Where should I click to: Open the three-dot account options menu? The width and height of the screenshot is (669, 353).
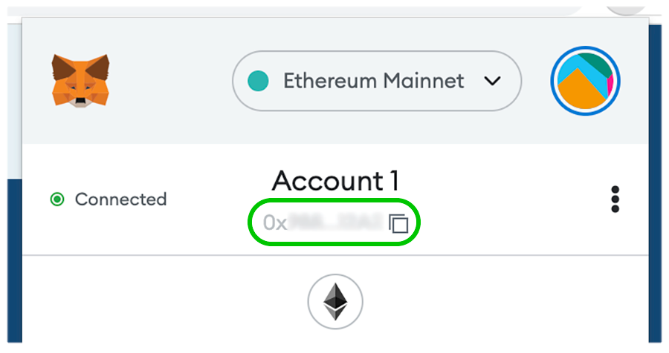point(615,199)
